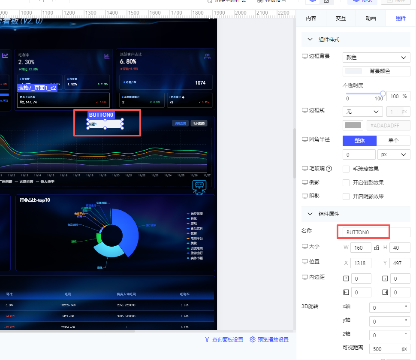Edit the corner radius value field

[x=359, y=154]
